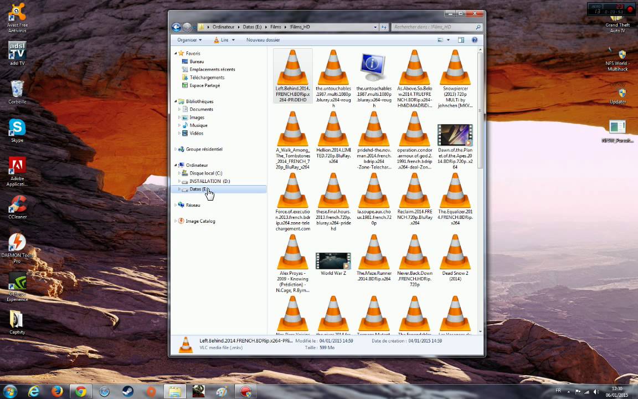This screenshot has height=399, width=638.
Task: Select the World War Z video thumbnail
Action: (333, 261)
